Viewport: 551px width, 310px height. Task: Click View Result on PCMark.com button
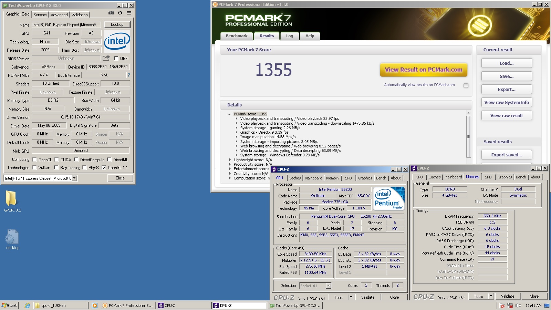424,70
